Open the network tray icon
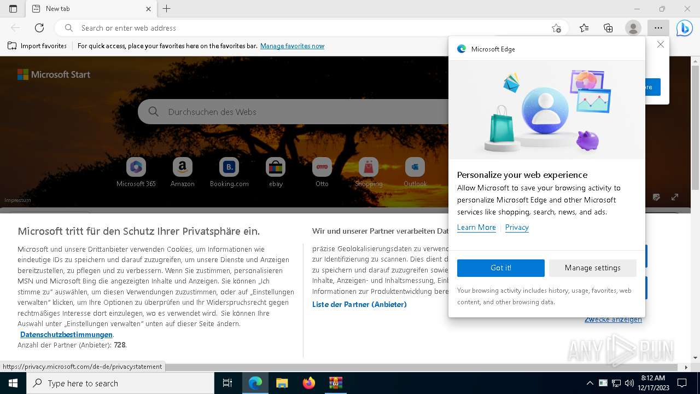Screen dimensions: 700x394 (616, 383)
